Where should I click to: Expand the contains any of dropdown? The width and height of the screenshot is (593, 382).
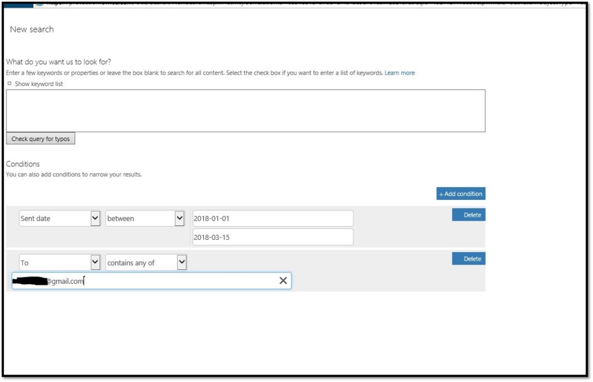pyautogui.click(x=181, y=262)
